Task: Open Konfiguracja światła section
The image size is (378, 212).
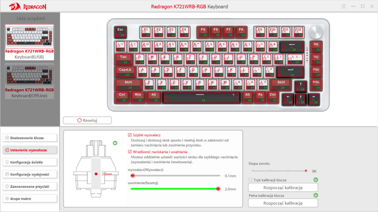Action: point(30,162)
